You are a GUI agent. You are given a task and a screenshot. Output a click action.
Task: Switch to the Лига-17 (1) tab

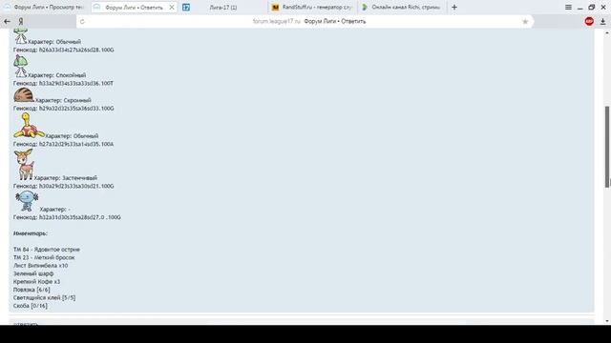point(222,8)
